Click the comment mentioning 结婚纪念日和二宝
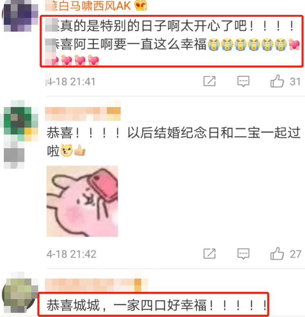The image size is (305, 317). [x=173, y=142]
